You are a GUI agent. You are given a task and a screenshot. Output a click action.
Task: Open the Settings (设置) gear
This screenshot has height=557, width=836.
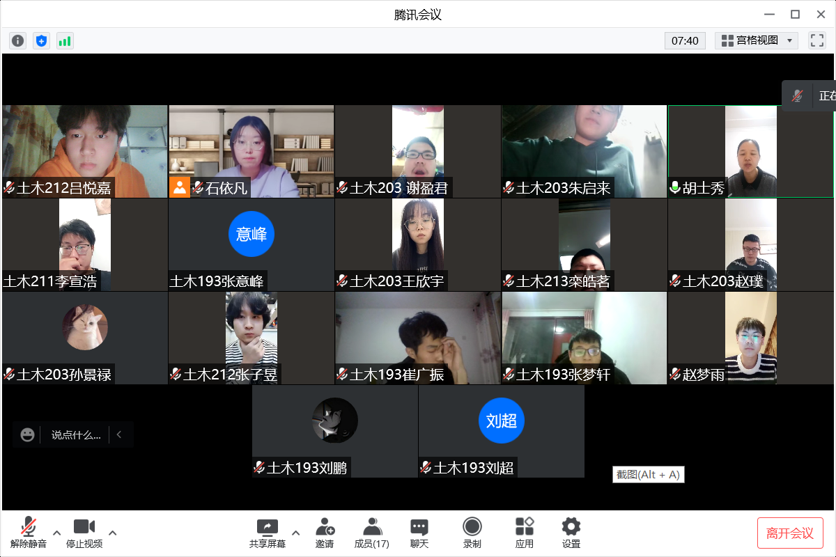point(571,533)
